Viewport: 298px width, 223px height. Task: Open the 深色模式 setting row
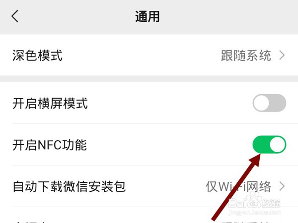(x=149, y=55)
